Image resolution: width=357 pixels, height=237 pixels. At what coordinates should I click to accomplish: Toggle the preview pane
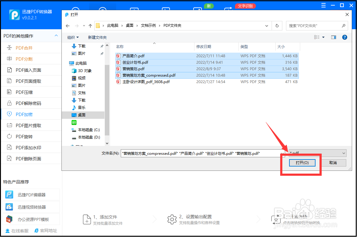coord(334,37)
